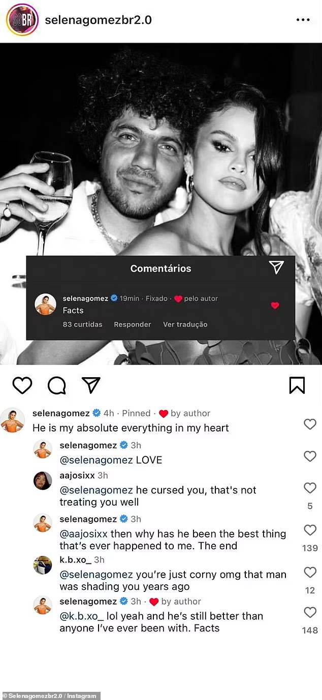Click 'Responder' to reply to the comment
This screenshot has width=322, height=700.
click(133, 324)
